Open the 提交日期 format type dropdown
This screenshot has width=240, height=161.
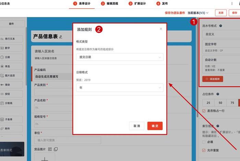(x=120, y=57)
